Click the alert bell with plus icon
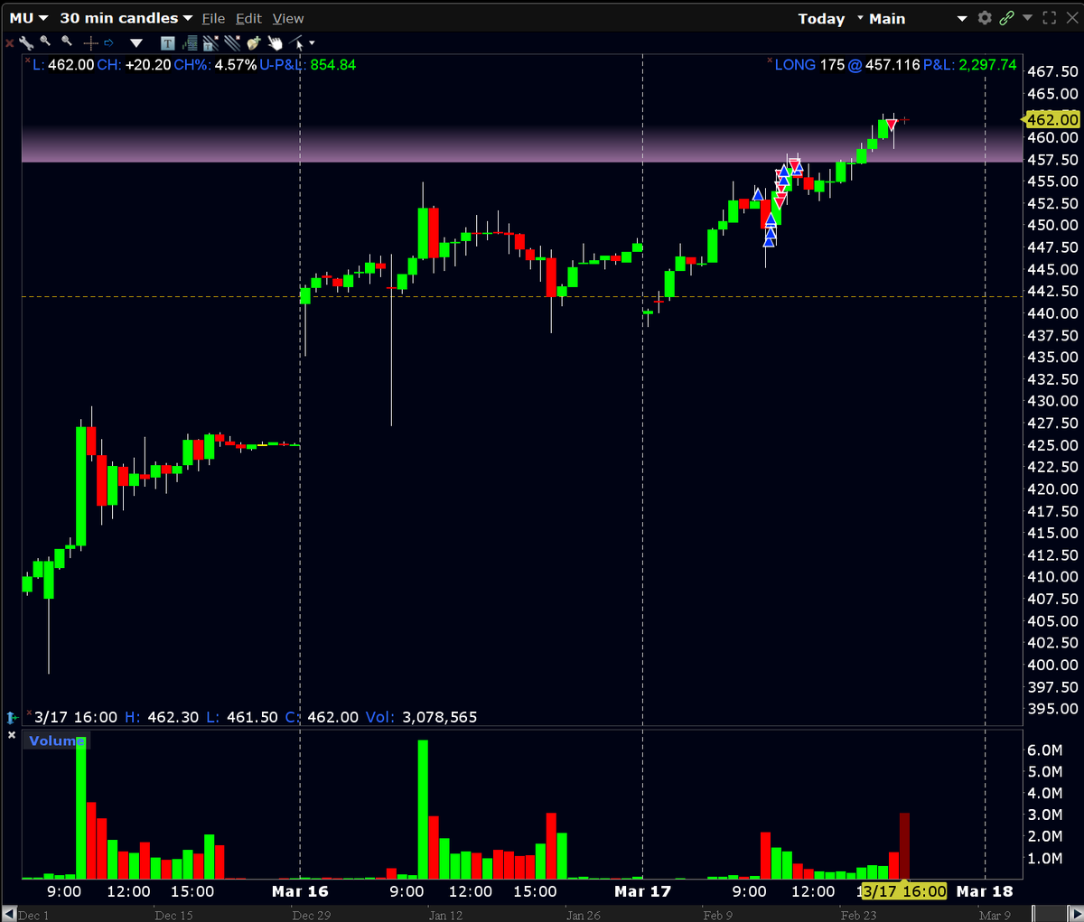This screenshot has width=1084, height=922. pyautogui.click(x=254, y=42)
